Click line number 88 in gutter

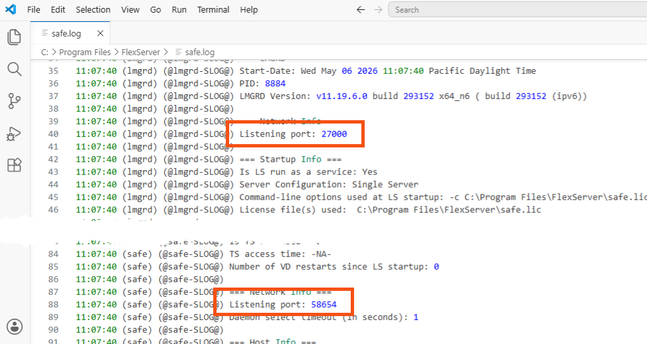tap(53, 304)
